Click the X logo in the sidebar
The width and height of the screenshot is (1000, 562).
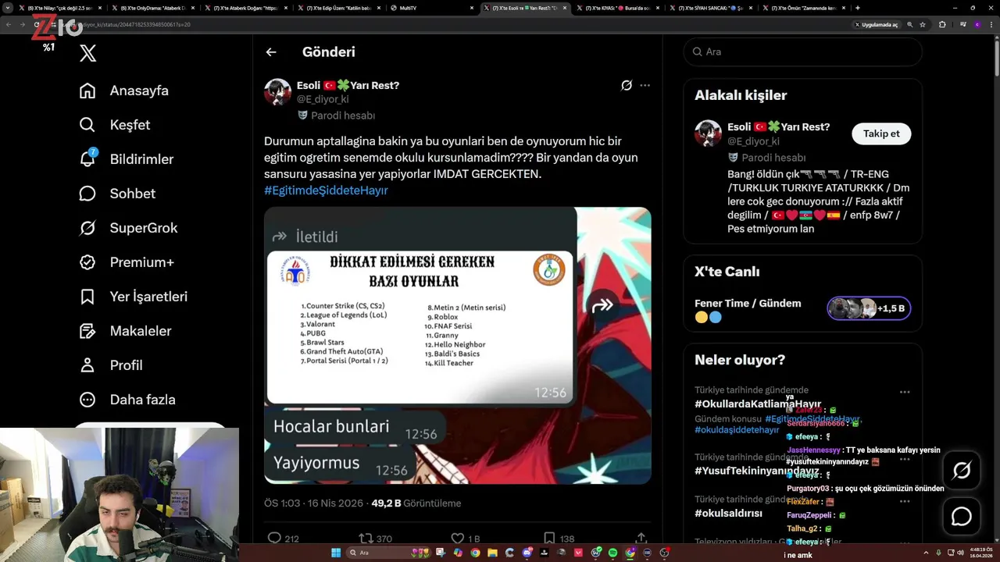87,53
